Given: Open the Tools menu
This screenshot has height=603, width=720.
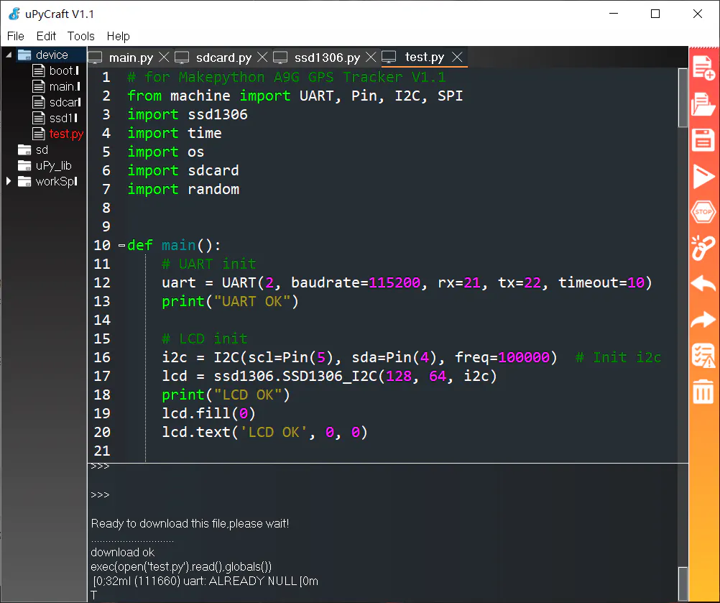Looking at the screenshot, I should click(x=81, y=36).
